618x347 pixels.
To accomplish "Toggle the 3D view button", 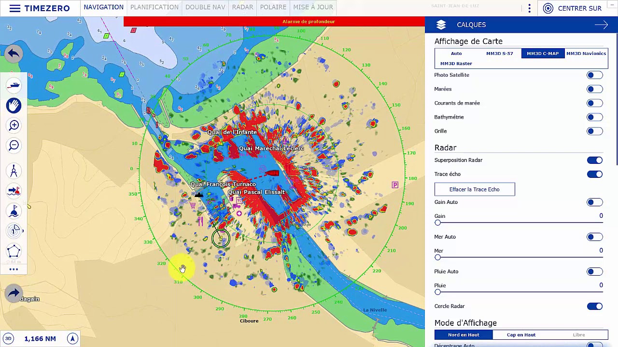I will [8, 338].
